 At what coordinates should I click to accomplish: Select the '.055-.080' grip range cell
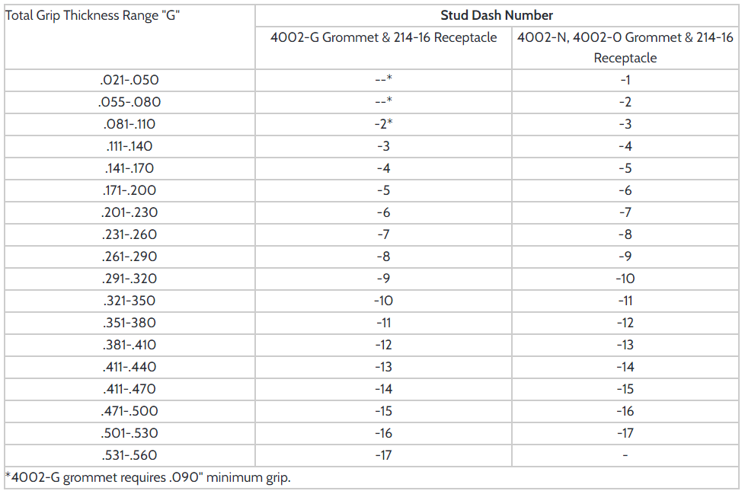click(129, 102)
